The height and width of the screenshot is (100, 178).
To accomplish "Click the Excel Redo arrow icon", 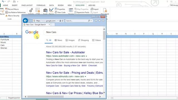I will [8, 1].
